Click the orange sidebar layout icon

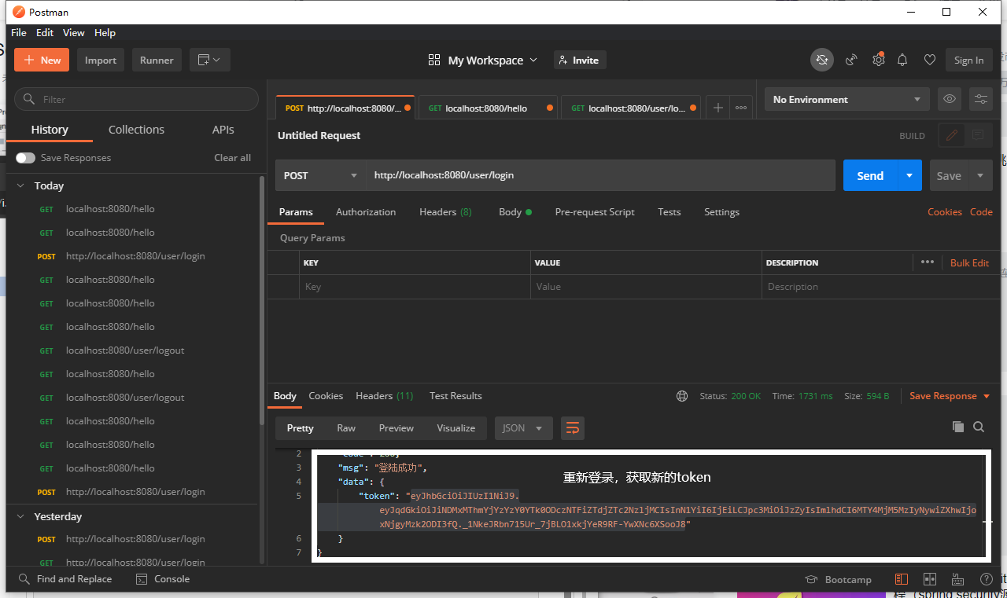point(902,579)
